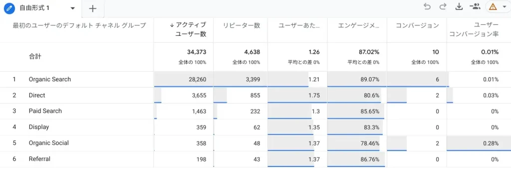
Task: Click the ユーザーあた... column header
Action: click(299, 26)
